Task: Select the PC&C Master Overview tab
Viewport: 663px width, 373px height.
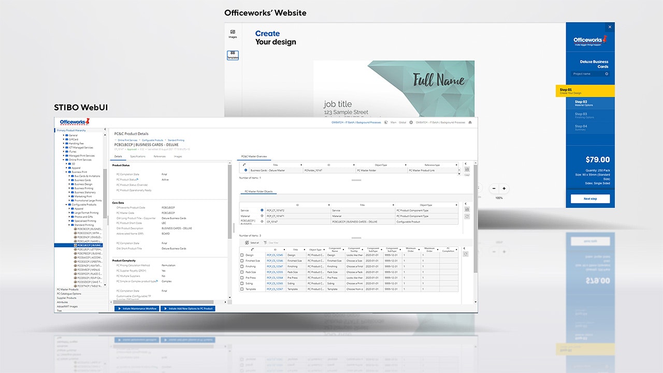Action: click(254, 156)
